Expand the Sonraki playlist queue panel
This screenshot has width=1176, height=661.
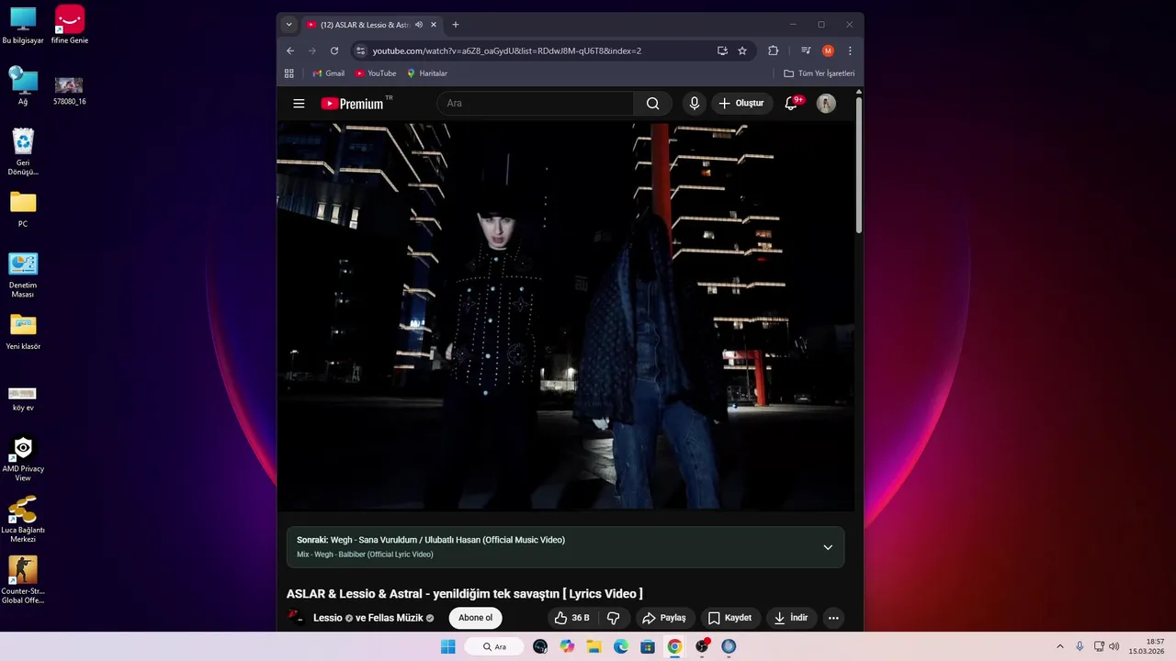828,547
